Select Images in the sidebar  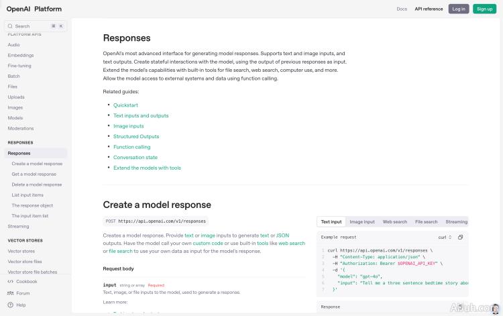click(x=15, y=107)
